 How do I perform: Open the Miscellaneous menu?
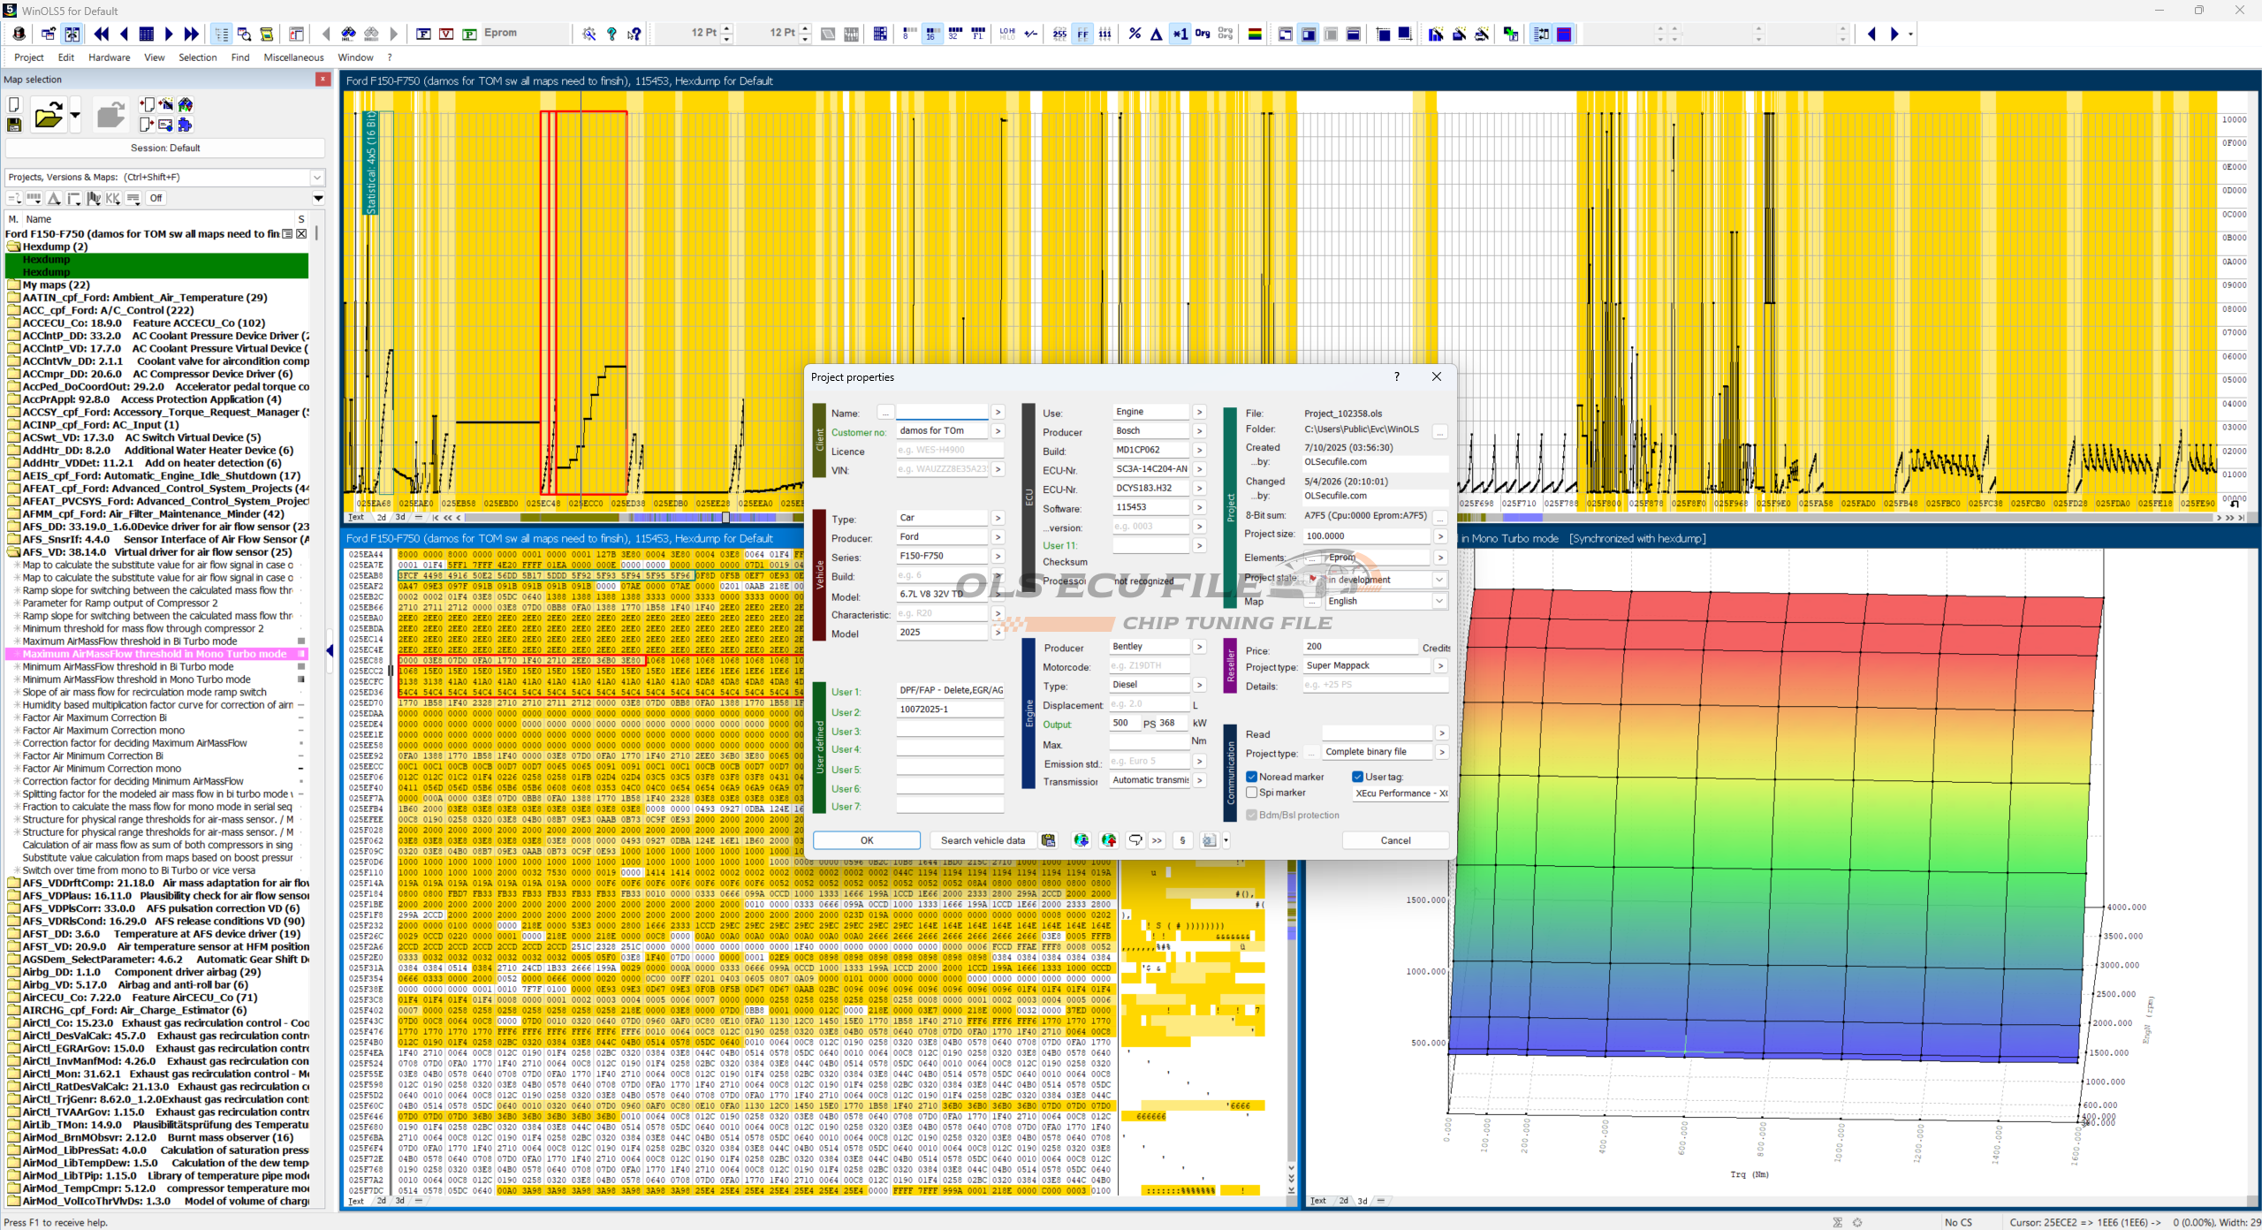click(294, 57)
